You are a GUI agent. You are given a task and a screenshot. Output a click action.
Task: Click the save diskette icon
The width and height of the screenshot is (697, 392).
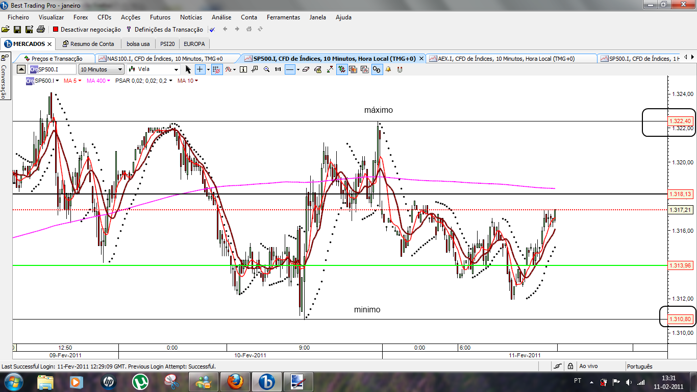tap(17, 30)
